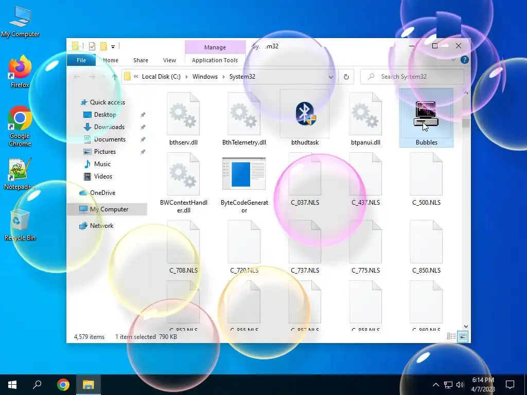
Task: Click the file list scroll down arrow
Action: [x=466, y=327]
